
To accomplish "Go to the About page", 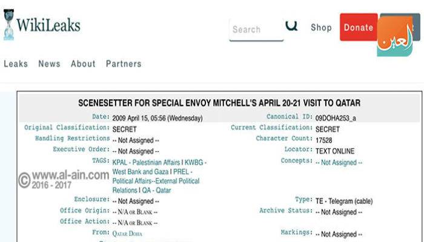I will (83, 64).
